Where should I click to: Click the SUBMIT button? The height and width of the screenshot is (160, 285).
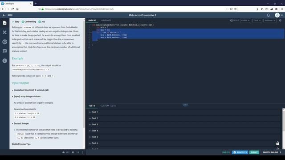coord(254,152)
